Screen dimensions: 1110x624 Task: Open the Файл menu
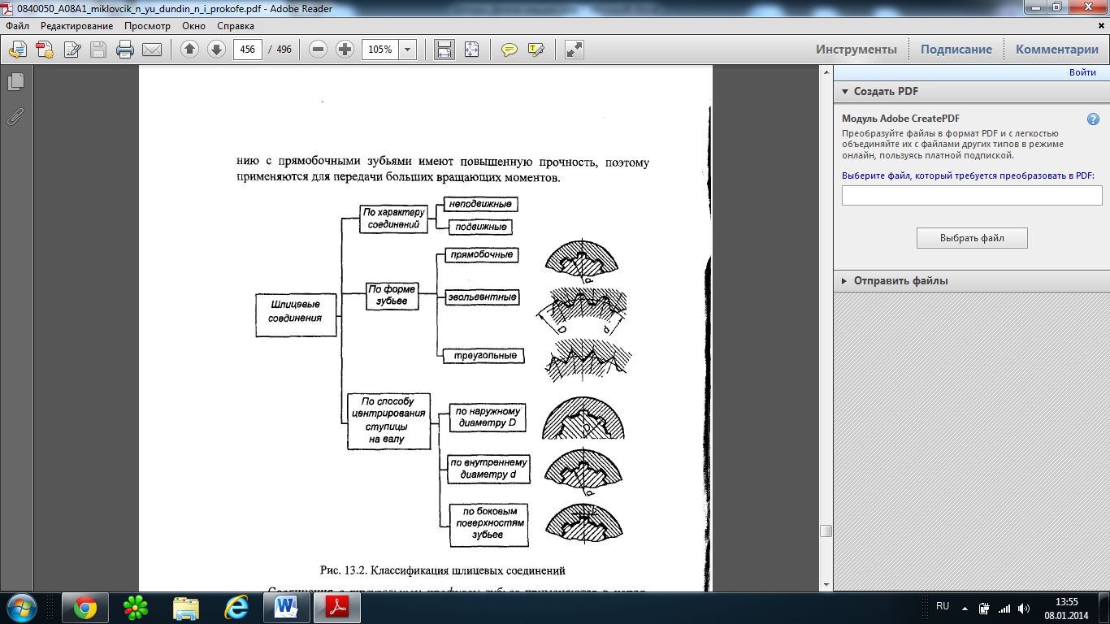point(17,26)
